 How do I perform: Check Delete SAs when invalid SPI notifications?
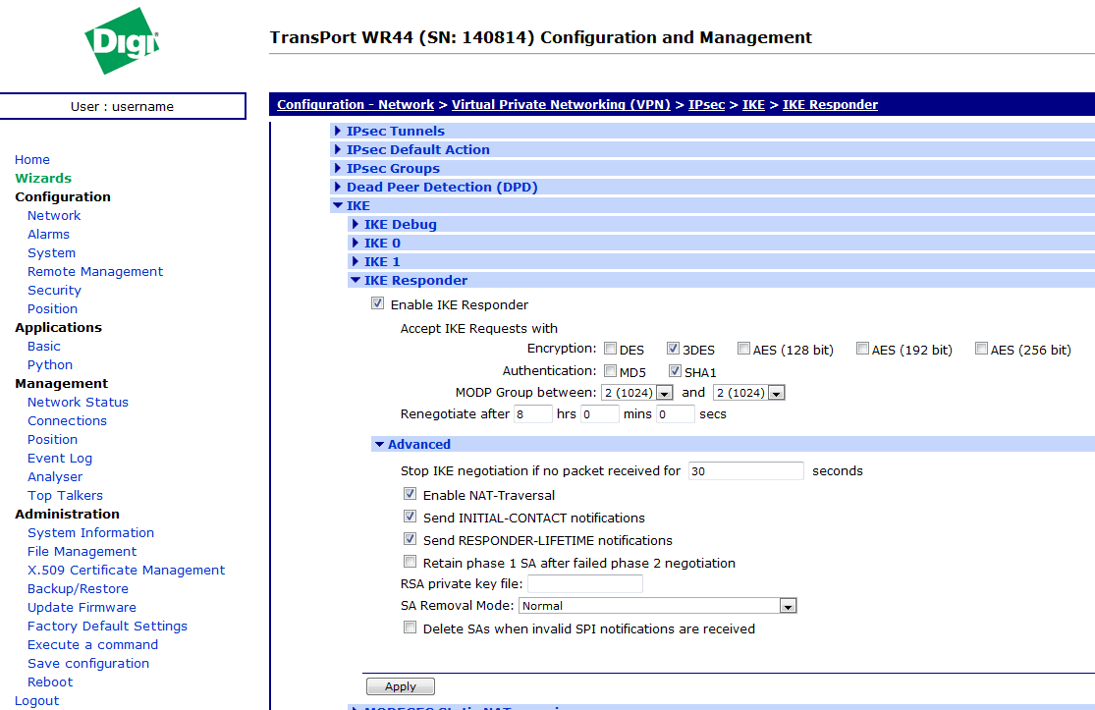[411, 628]
